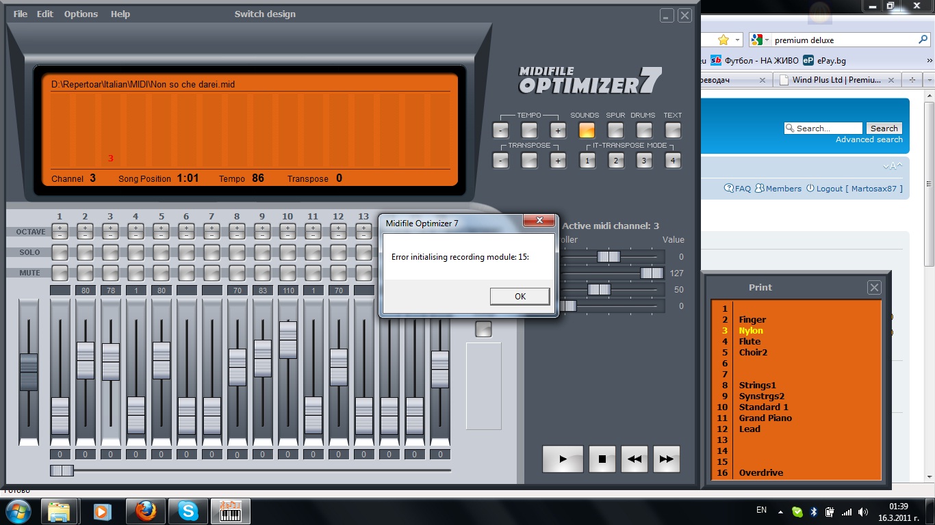This screenshot has height=525, width=935.
Task: Show hidden tray icons arrow
Action: pos(780,511)
